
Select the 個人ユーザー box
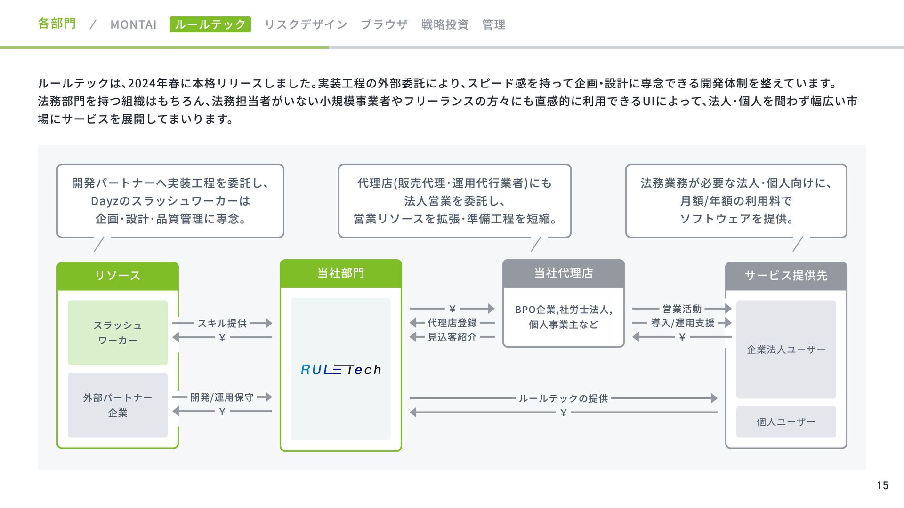tap(786, 422)
